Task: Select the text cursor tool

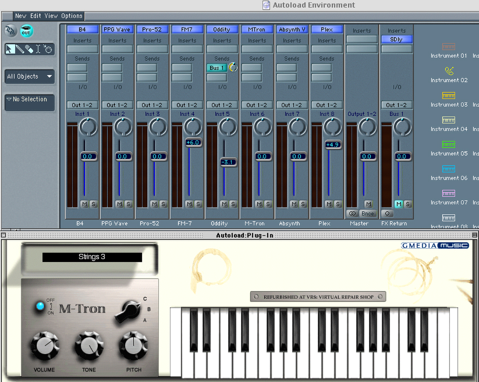Action: point(38,49)
